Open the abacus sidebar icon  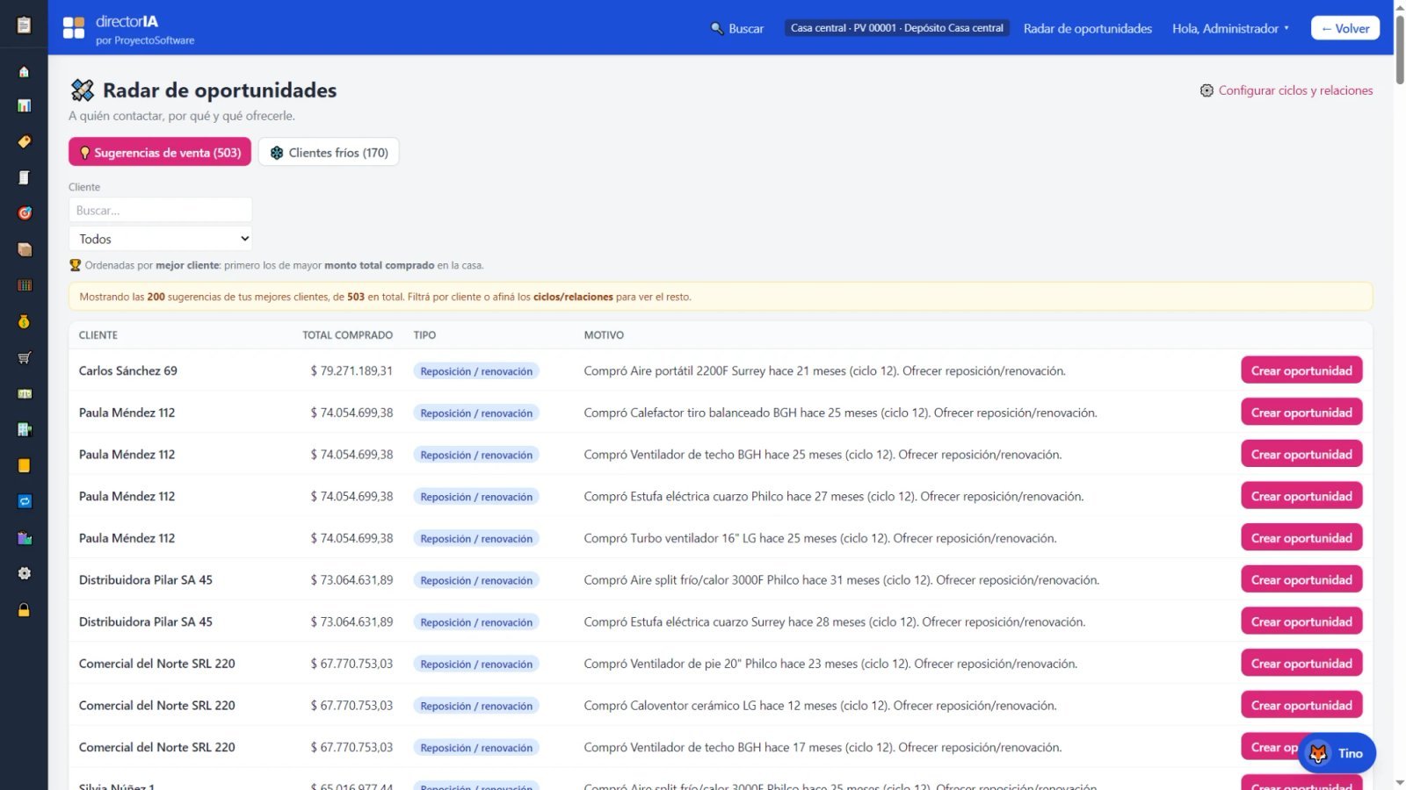click(24, 285)
